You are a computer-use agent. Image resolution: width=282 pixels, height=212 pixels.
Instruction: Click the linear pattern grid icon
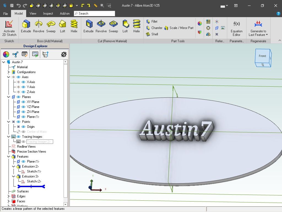(208, 22)
